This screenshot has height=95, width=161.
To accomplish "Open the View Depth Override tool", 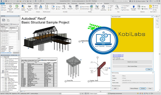I will [x=133, y=8].
